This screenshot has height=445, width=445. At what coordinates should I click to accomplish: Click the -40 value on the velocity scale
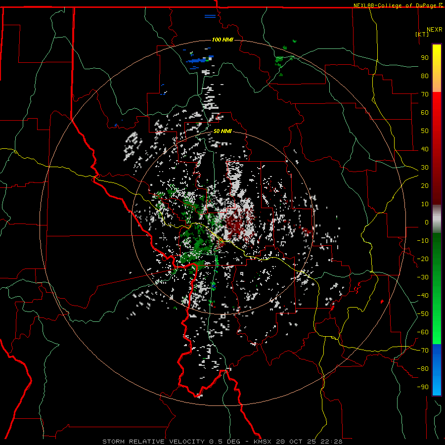[x=423, y=296]
